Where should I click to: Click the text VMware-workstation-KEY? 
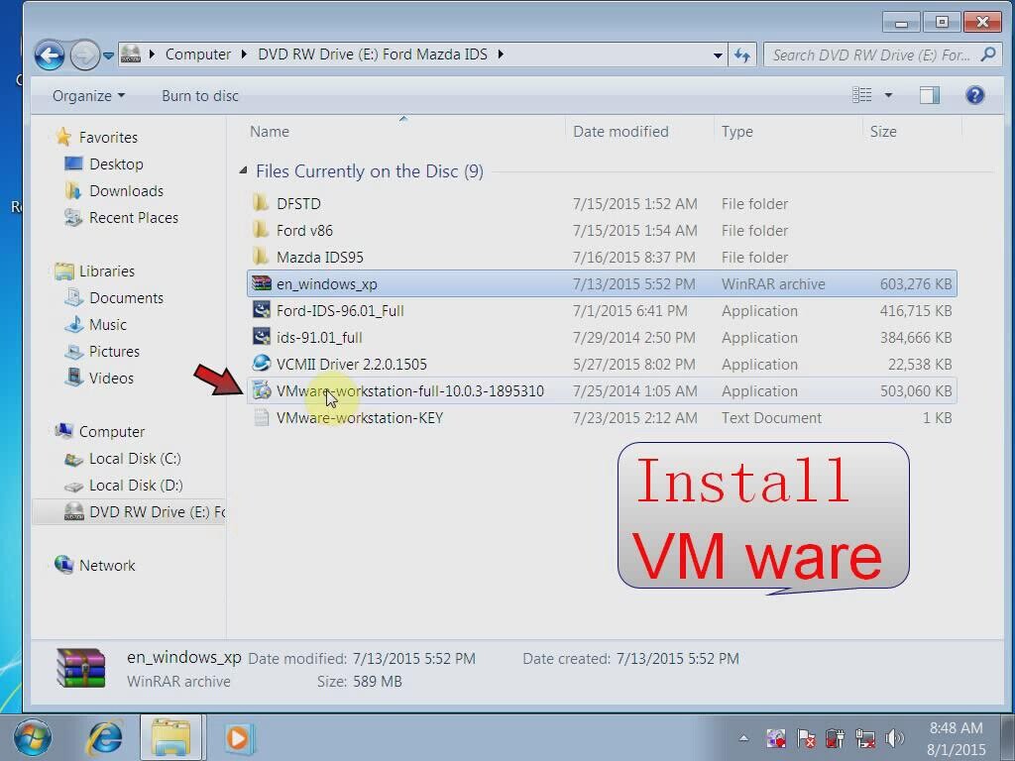pyautogui.click(x=360, y=418)
